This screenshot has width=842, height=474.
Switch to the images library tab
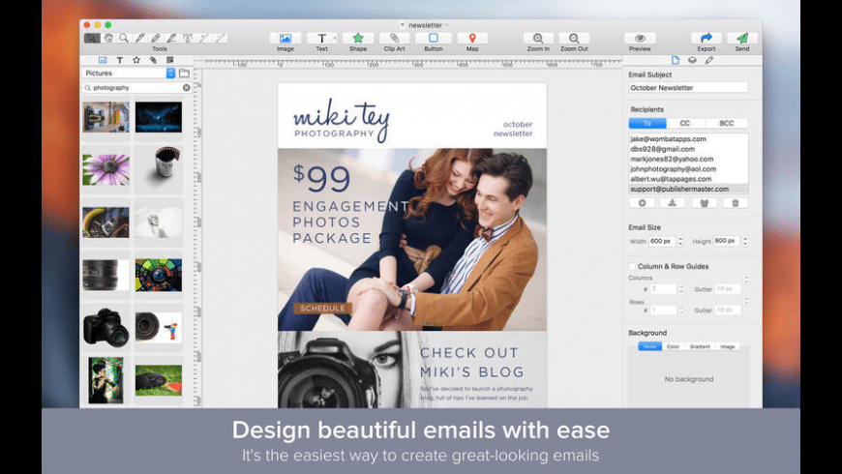[x=103, y=60]
